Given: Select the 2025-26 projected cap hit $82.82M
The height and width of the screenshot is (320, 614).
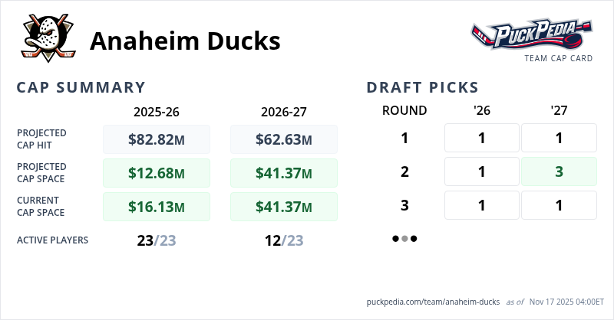Looking at the screenshot, I should point(157,139).
